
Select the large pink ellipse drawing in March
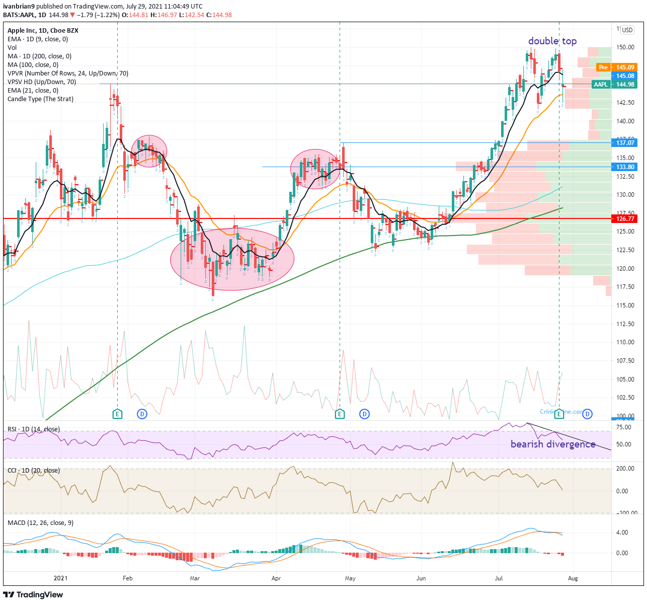tap(232, 259)
